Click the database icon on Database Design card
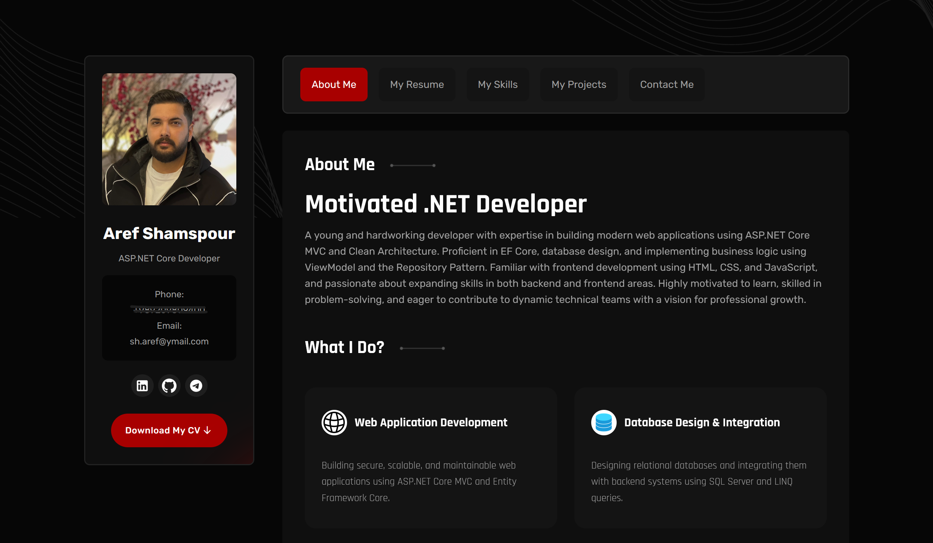933x543 pixels. tap(604, 422)
